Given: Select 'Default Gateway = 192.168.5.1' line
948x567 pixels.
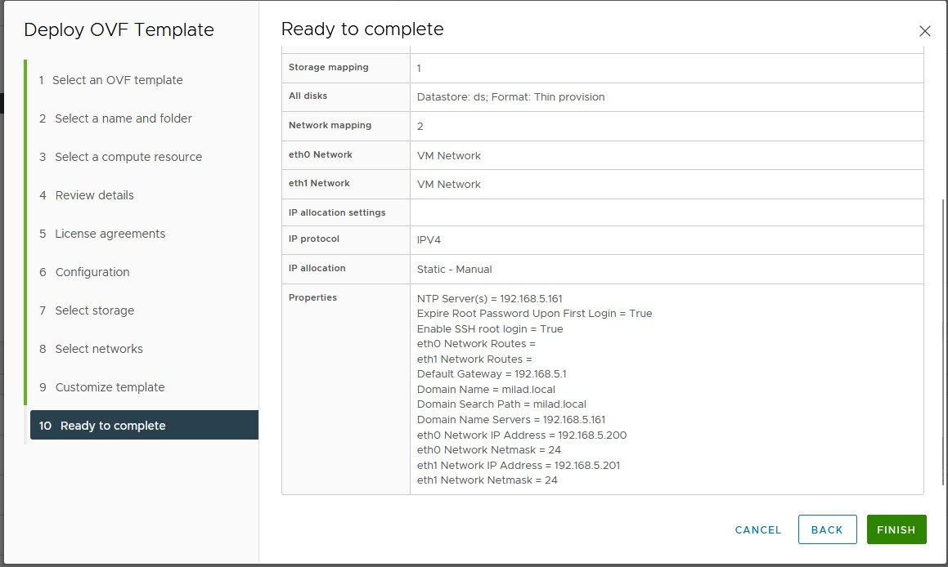Looking at the screenshot, I should pos(492,373).
